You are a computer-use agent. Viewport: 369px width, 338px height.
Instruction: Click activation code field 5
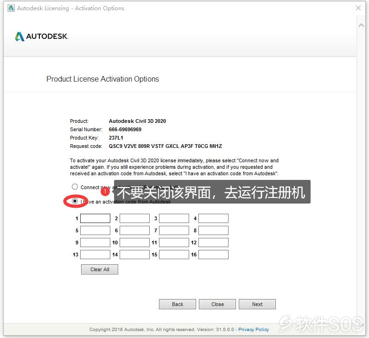pyautogui.click(x=95, y=230)
